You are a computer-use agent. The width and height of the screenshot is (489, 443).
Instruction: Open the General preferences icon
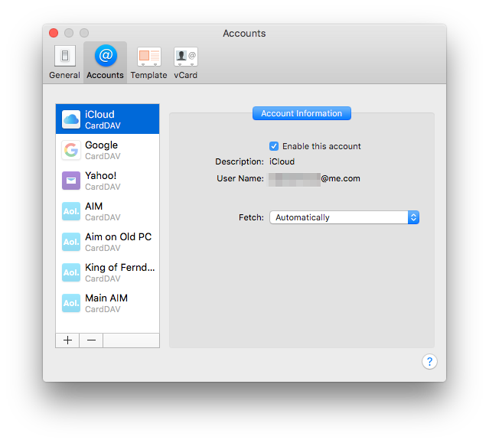pyautogui.click(x=65, y=56)
